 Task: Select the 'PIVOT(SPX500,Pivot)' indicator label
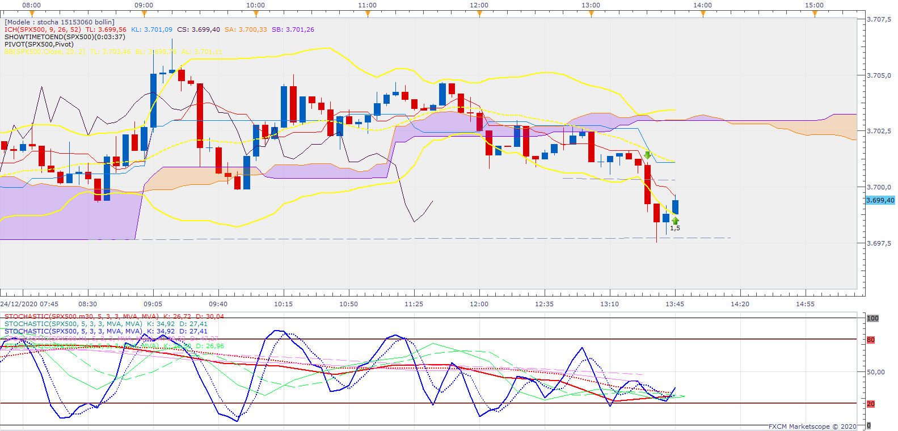click(x=39, y=44)
